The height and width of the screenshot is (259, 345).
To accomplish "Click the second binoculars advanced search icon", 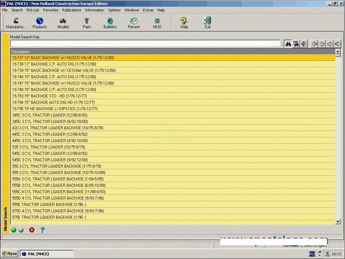I will [x=296, y=44].
